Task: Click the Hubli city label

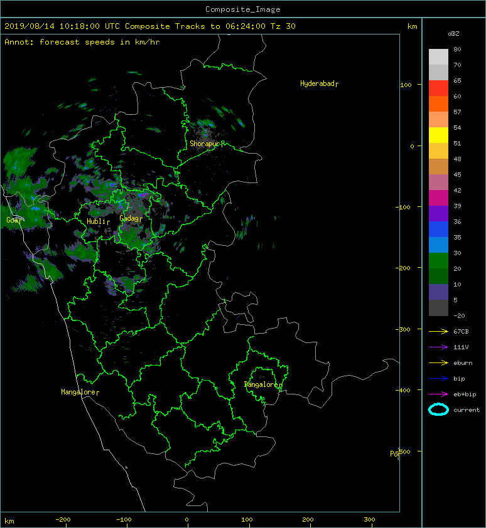Action: (97, 221)
